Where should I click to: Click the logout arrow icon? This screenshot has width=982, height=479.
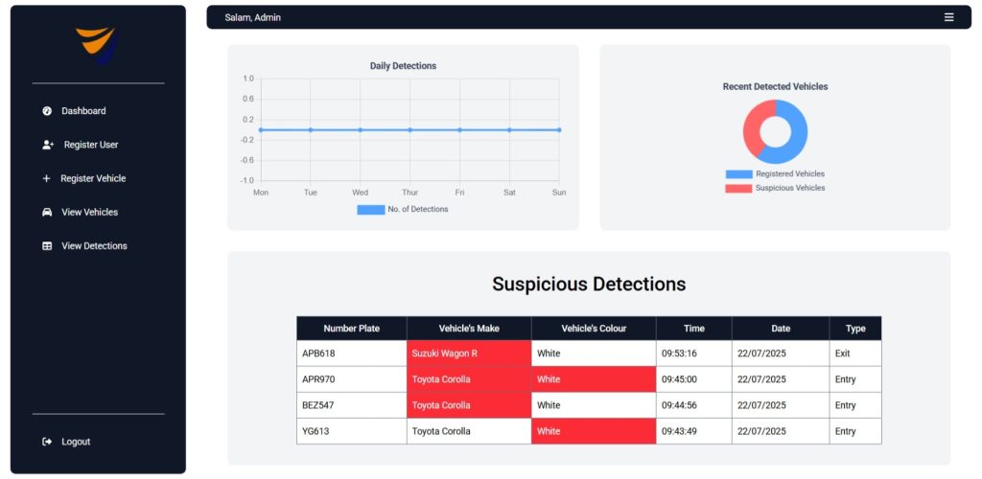click(47, 442)
